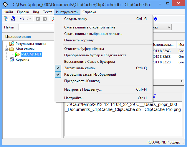Toggle the Захватывать клипы option

(103, 68)
